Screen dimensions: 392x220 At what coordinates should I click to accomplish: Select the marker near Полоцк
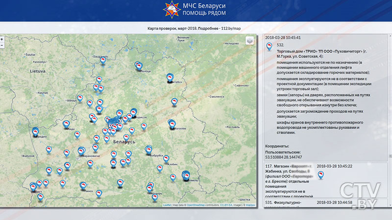click(x=139, y=66)
